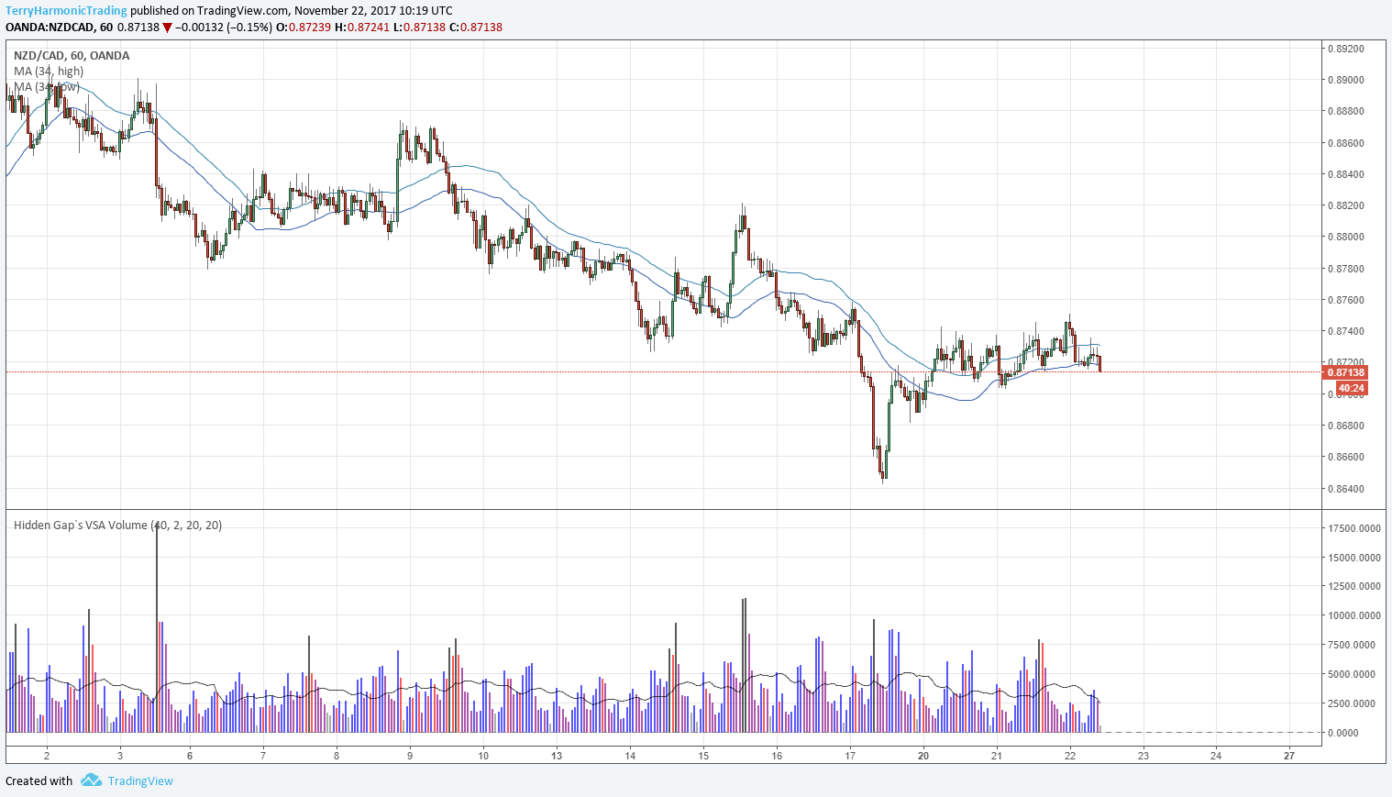Click the 'Created with' footer text

click(39, 781)
